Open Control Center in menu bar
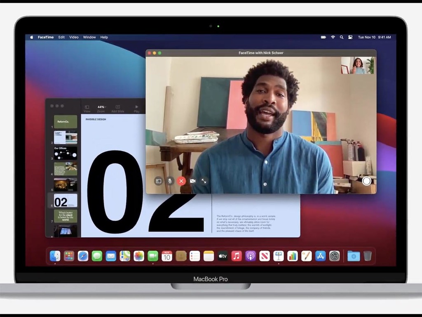The image size is (422, 317). tap(350, 37)
